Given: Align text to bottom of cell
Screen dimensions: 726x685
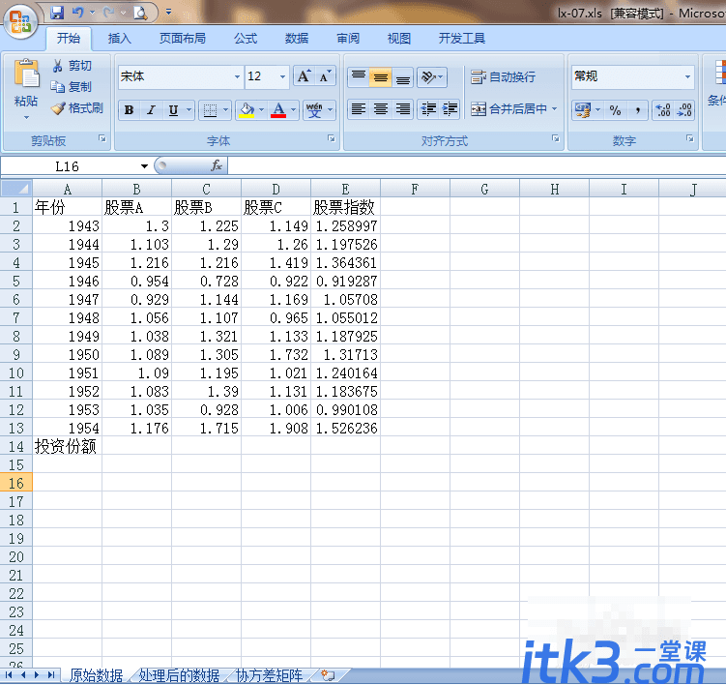Looking at the screenshot, I should pos(403,77).
